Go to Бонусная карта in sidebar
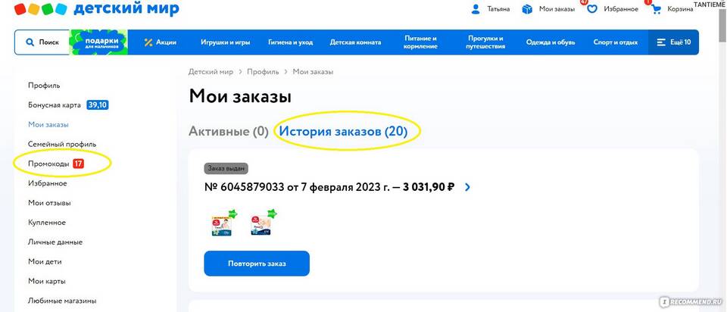 (x=55, y=105)
